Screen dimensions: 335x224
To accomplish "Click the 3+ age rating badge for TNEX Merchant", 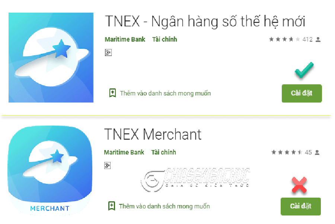I will point(108,165).
